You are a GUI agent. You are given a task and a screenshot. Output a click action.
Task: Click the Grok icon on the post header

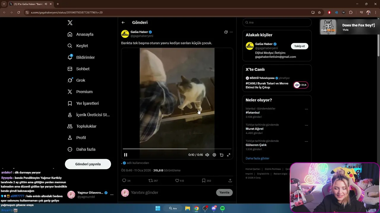click(226, 32)
